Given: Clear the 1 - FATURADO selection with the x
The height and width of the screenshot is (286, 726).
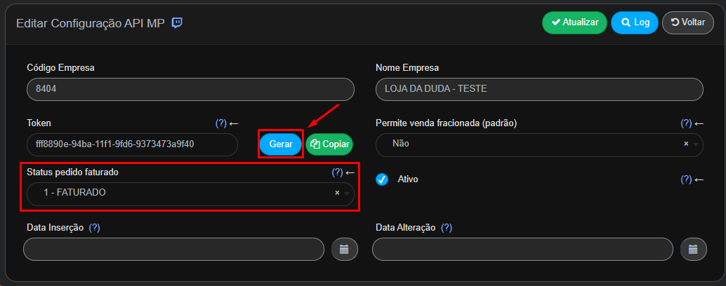Looking at the screenshot, I should click(337, 193).
